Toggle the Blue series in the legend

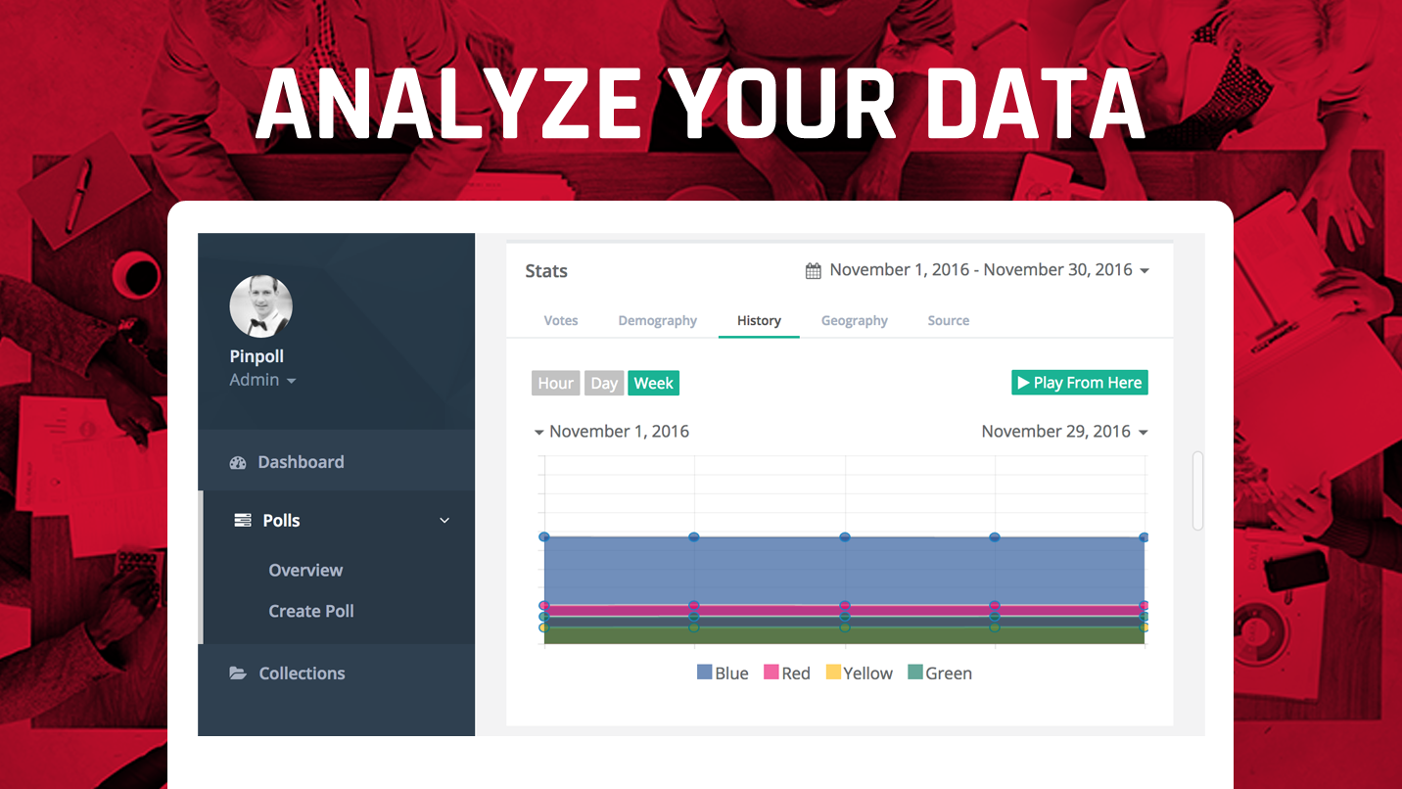point(723,673)
